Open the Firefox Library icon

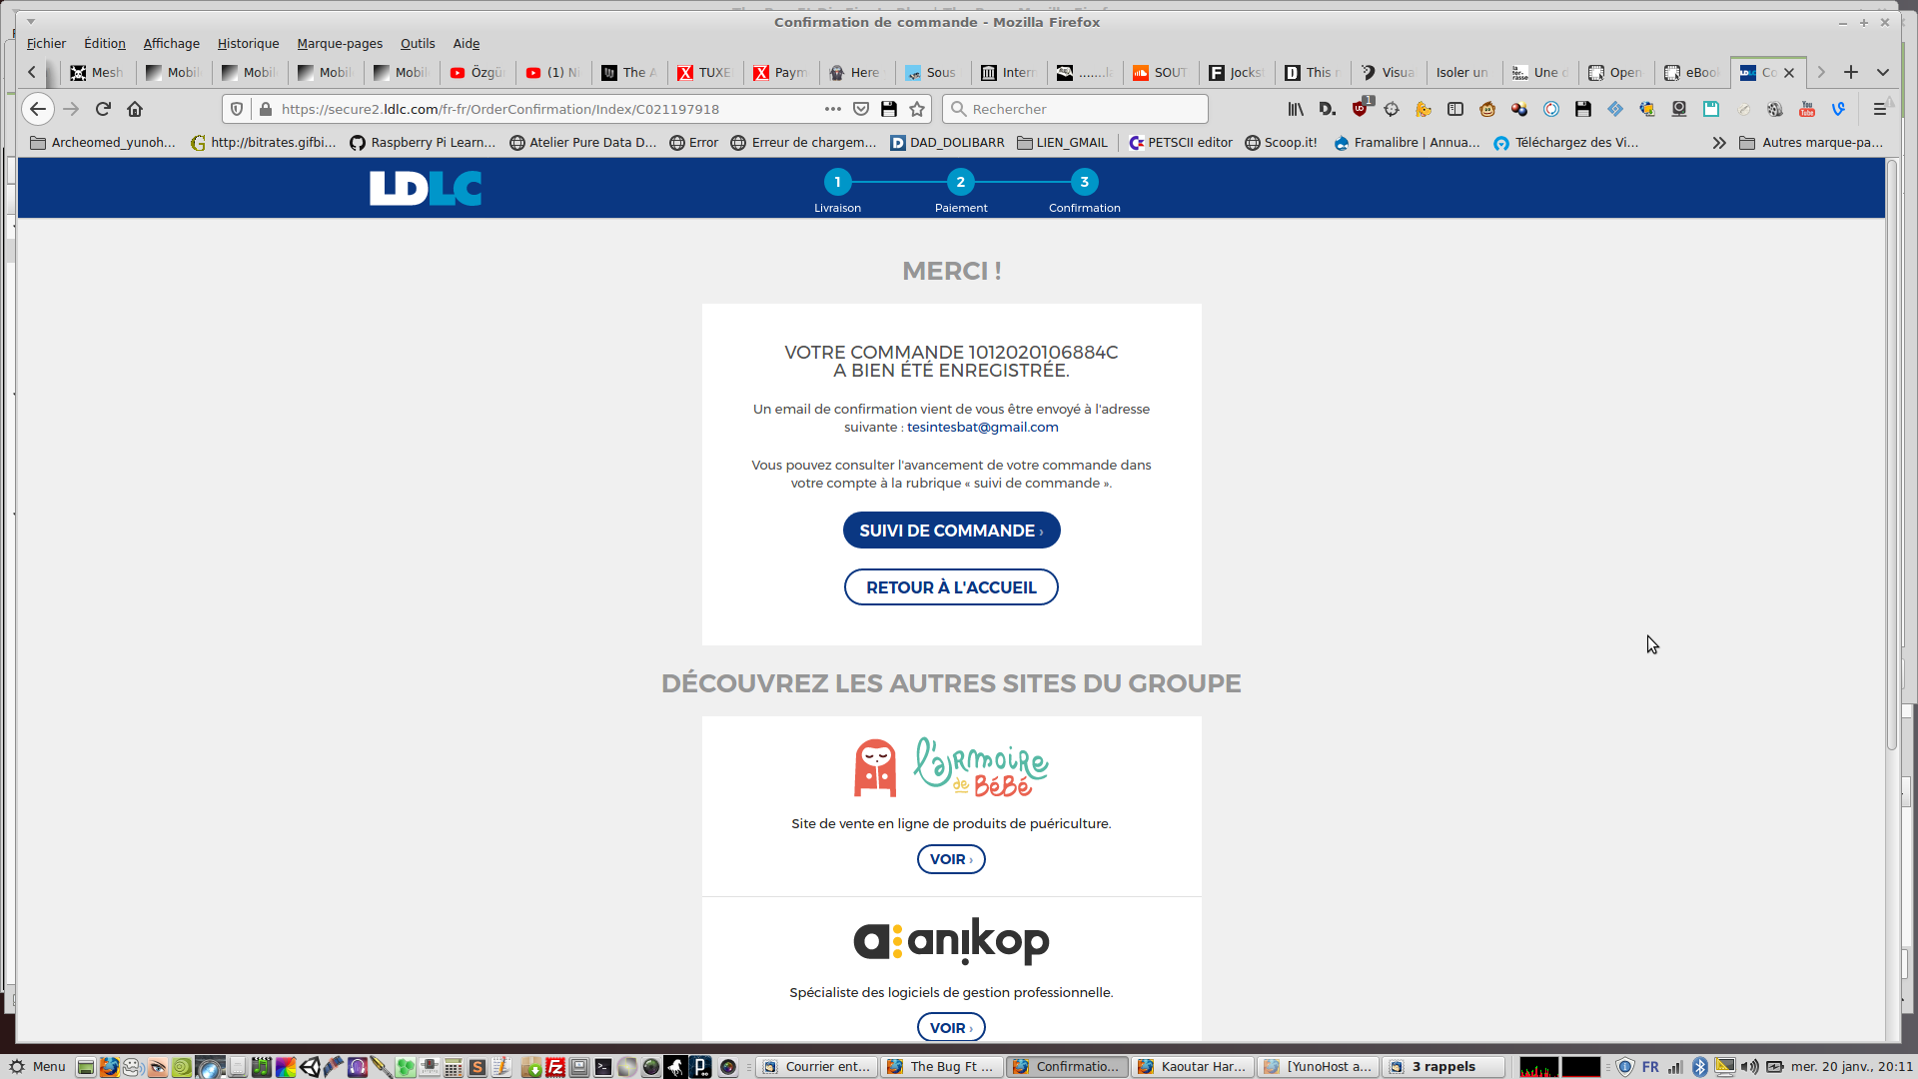point(1296,109)
